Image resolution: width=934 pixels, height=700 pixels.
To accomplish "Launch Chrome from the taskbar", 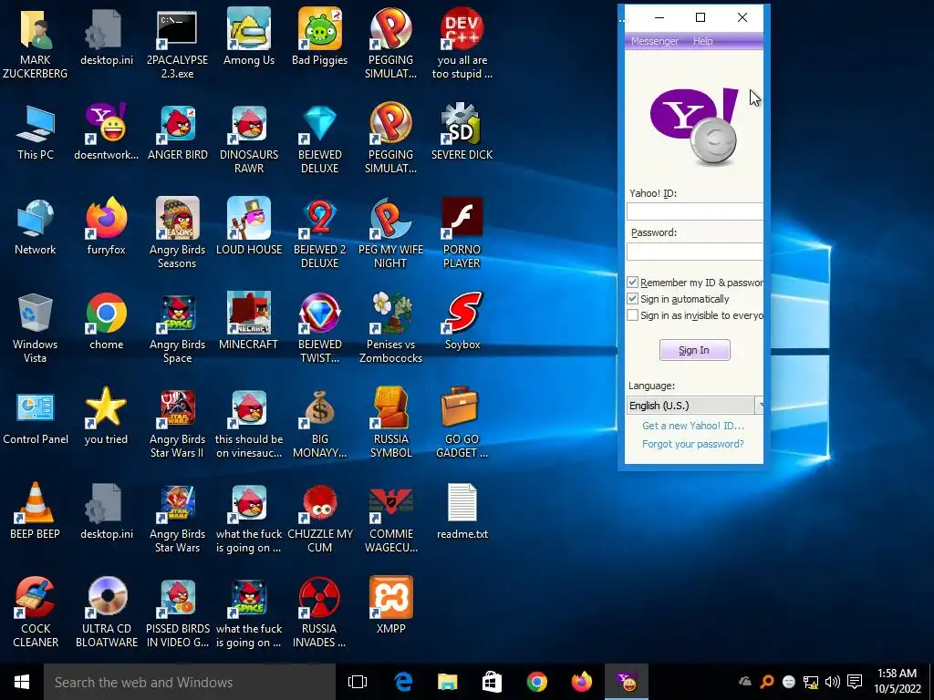I will click(536, 682).
